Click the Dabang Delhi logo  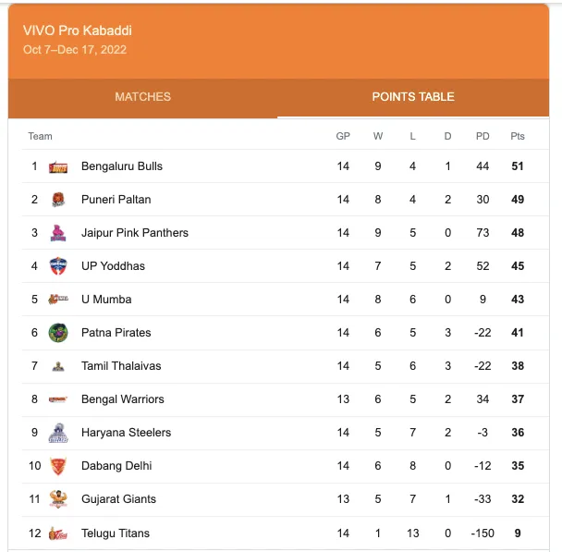click(58, 466)
